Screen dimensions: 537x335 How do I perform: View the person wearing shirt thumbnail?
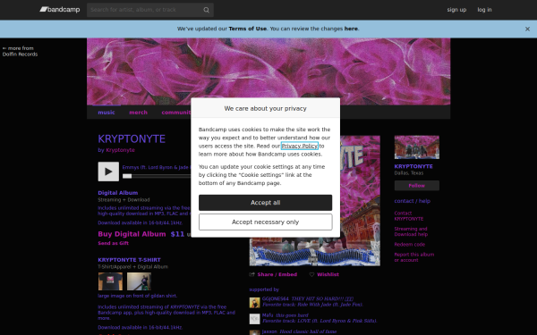pyautogui.click(x=139, y=281)
